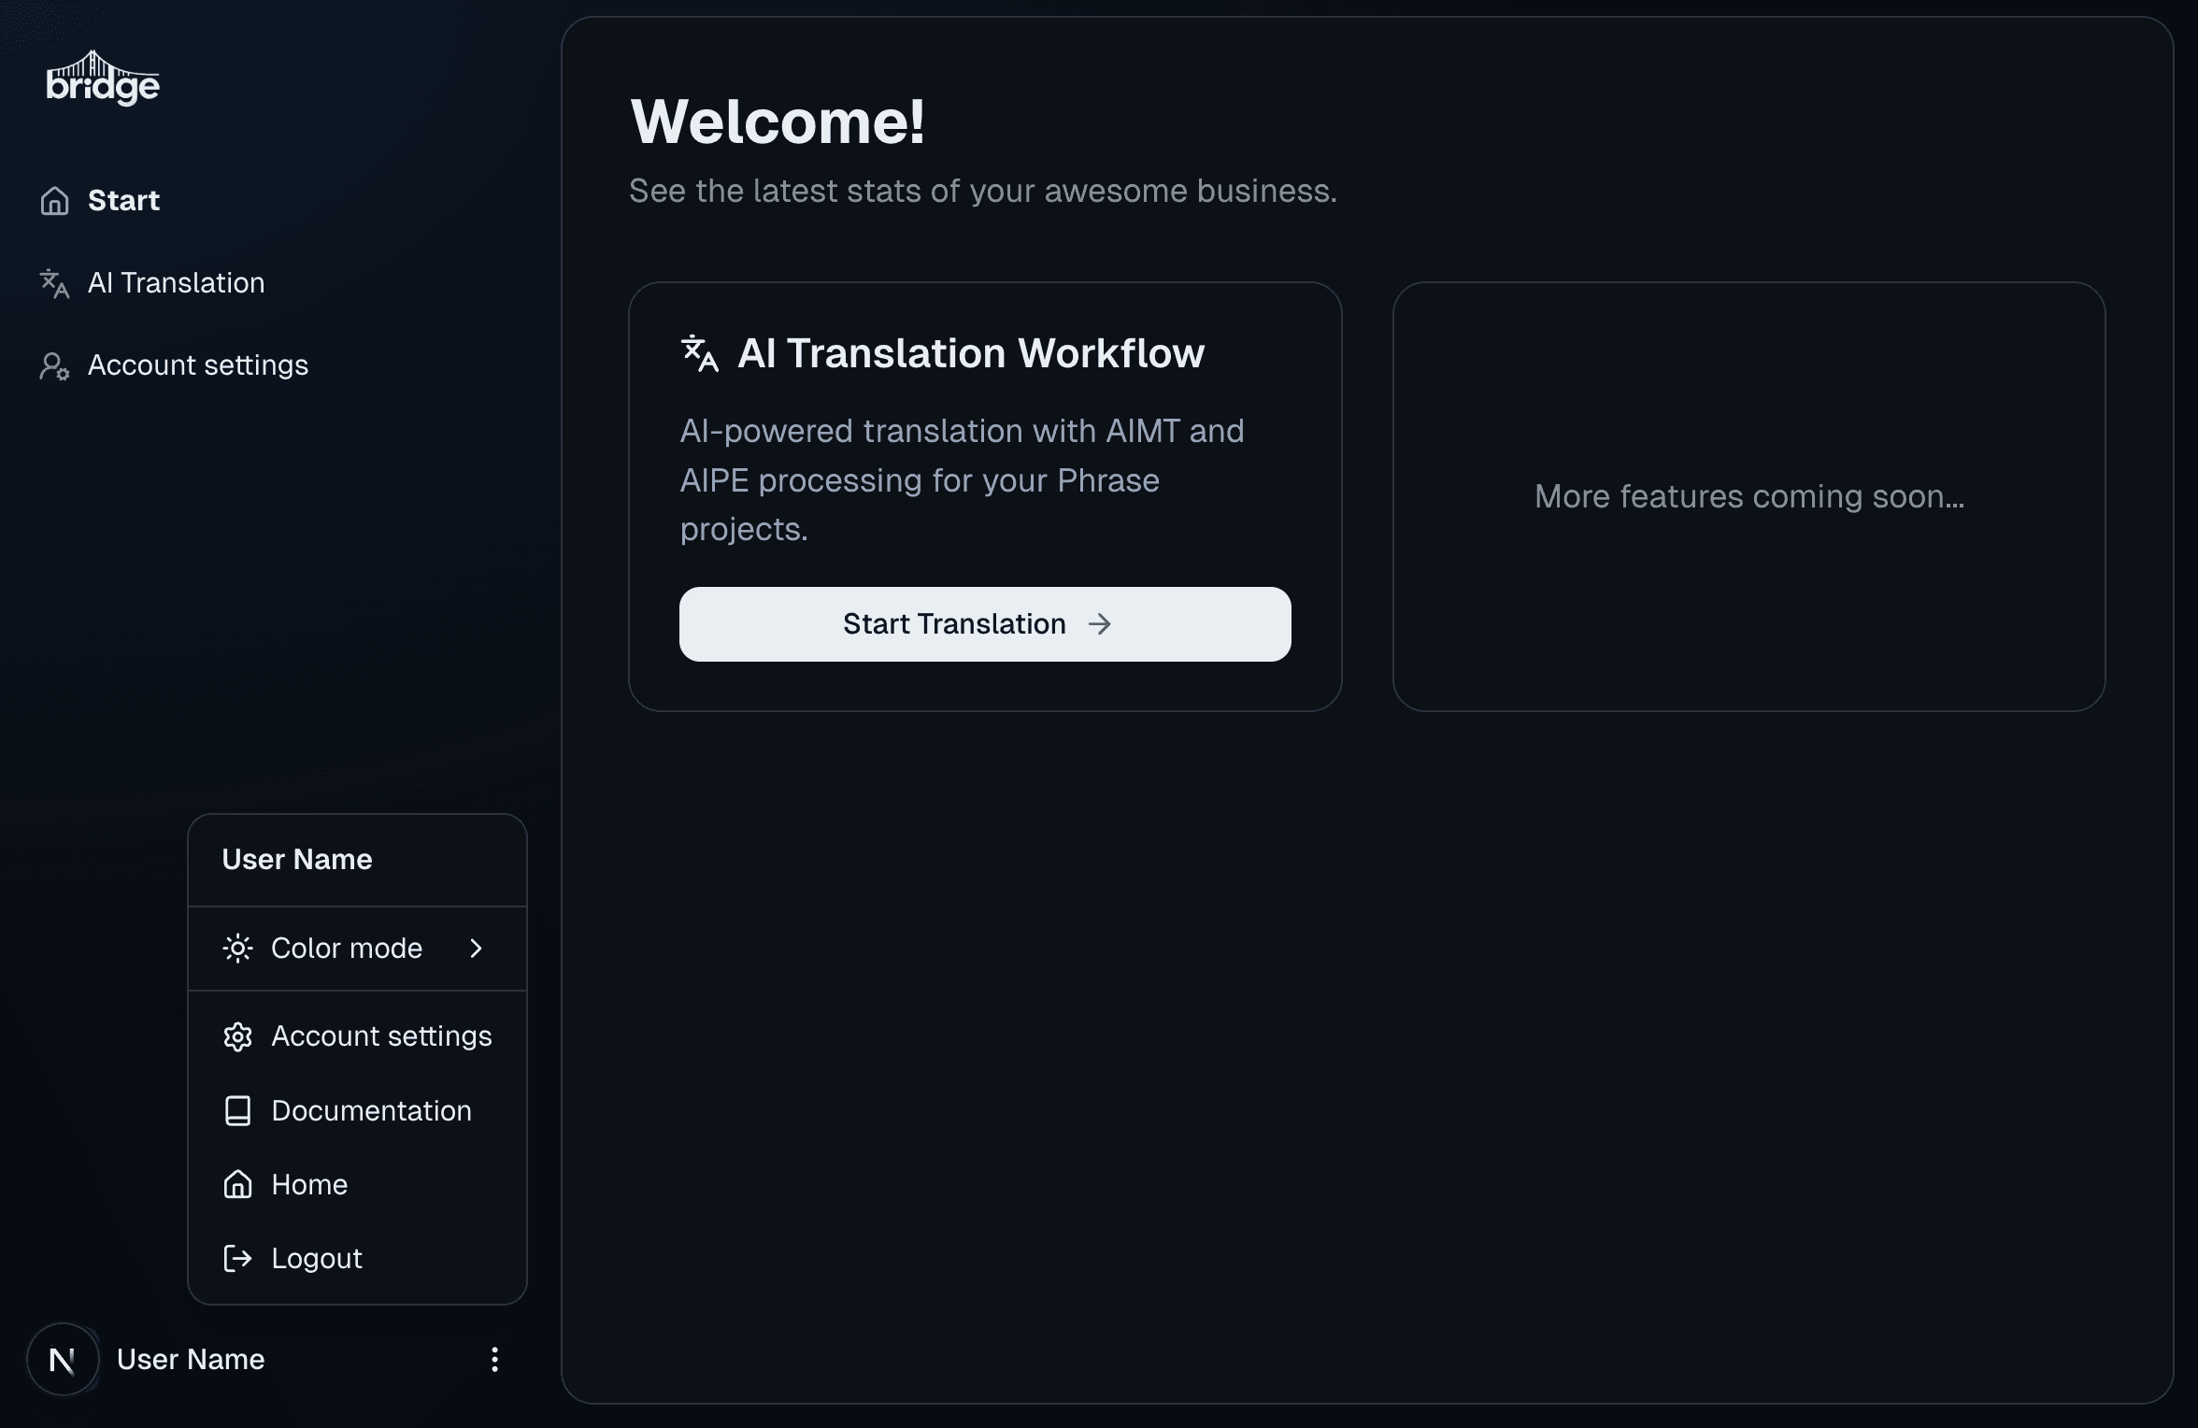Click the home icon next to Start
The image size is (2198, 1428).
(x=54, y=200)
